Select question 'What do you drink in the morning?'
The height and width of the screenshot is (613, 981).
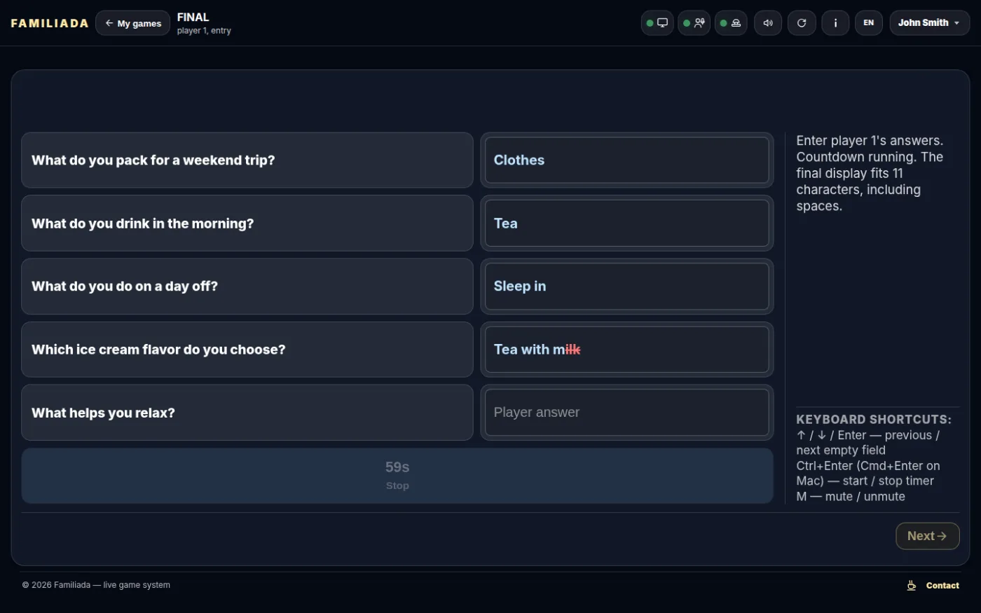pyautogui.click(x=247, y=223)
